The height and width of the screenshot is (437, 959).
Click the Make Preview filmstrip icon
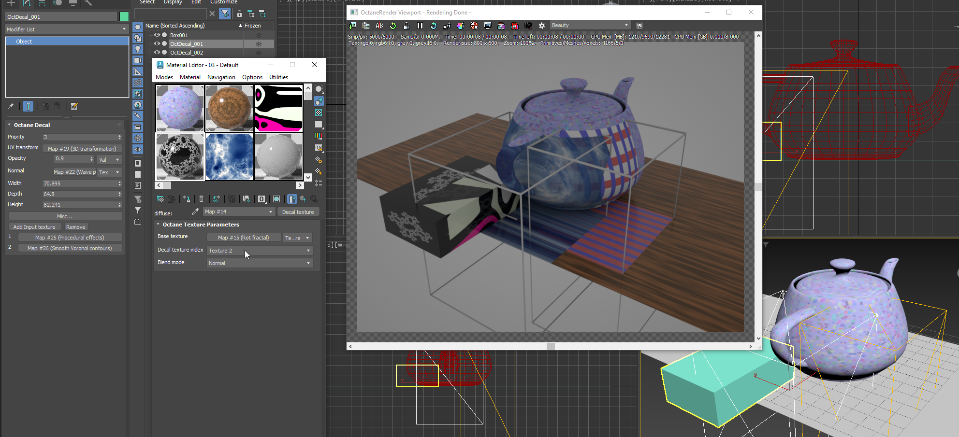point(319,148)
